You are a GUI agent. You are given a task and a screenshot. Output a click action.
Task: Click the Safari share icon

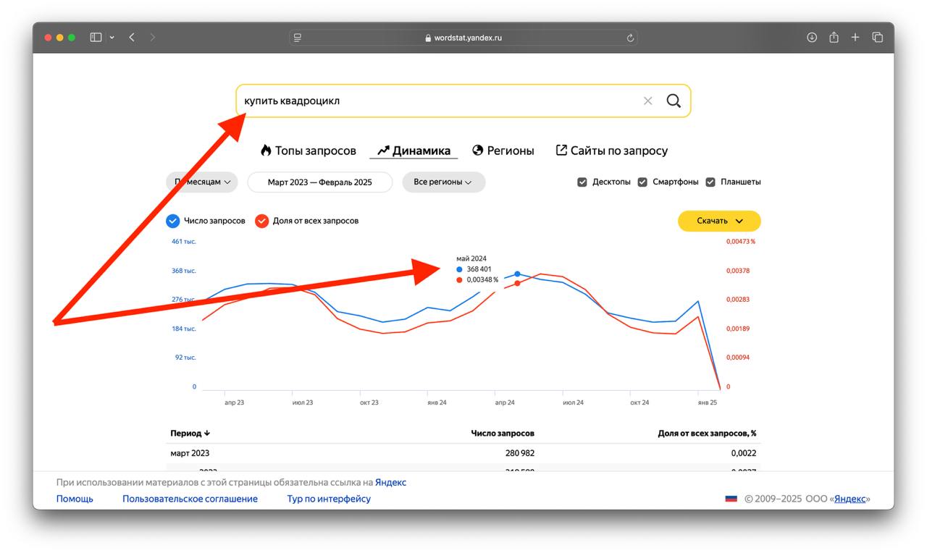tap(834, 37)
